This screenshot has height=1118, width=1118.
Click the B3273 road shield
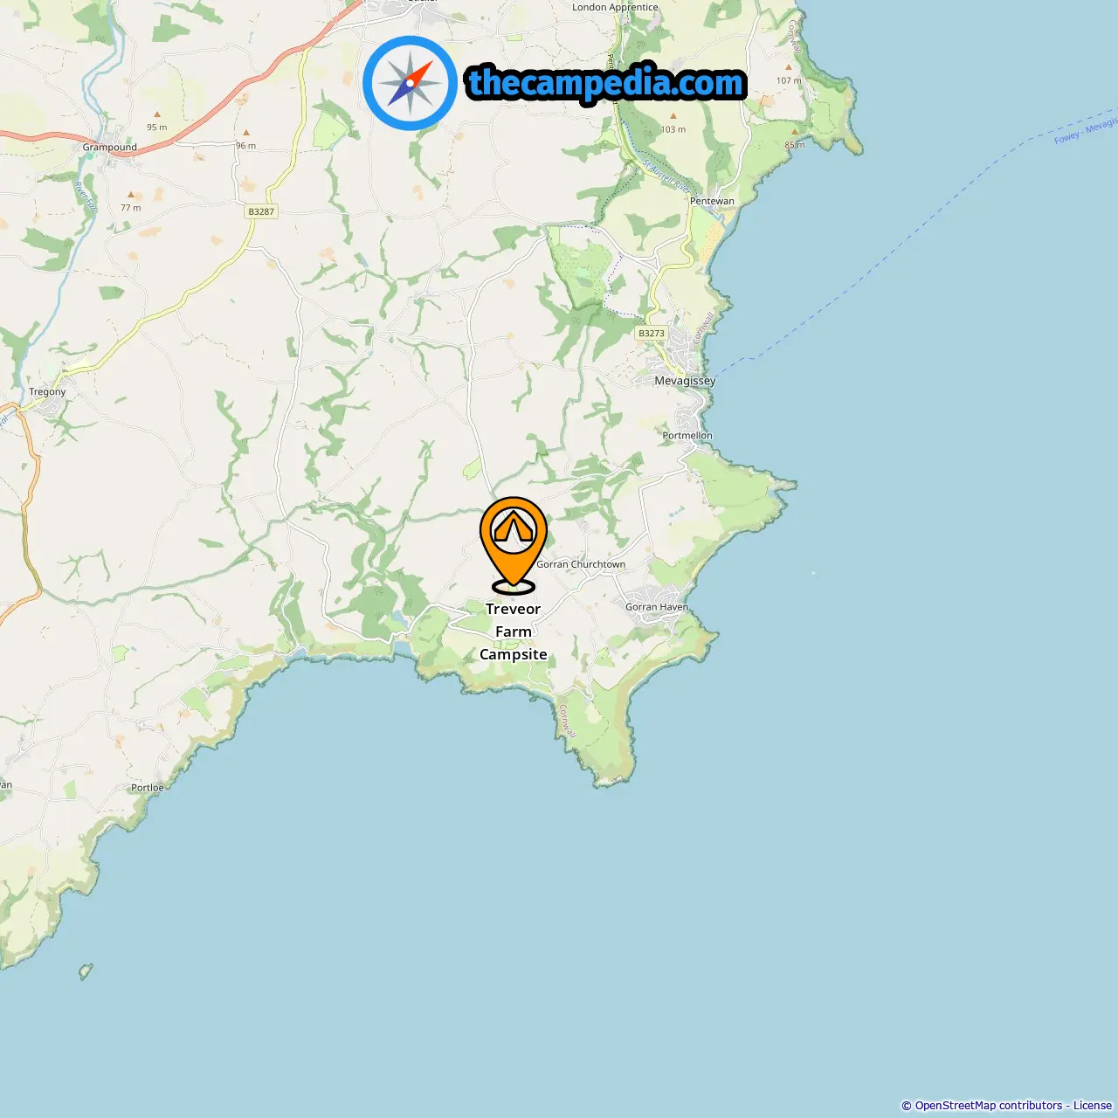[x=652, y=333]
